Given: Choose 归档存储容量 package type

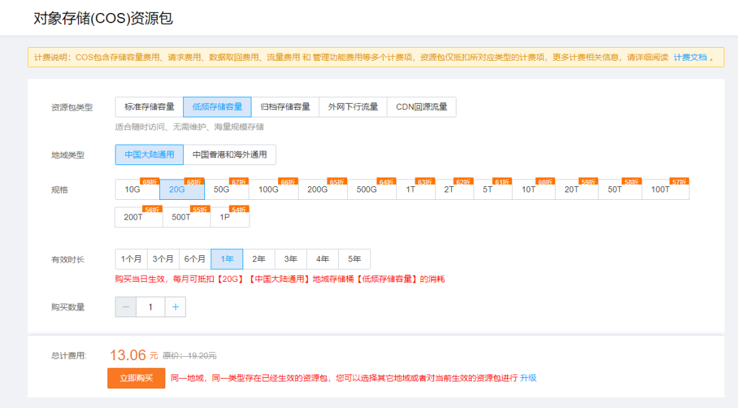Looking at the screenshot, I should (x=285, y=107).
